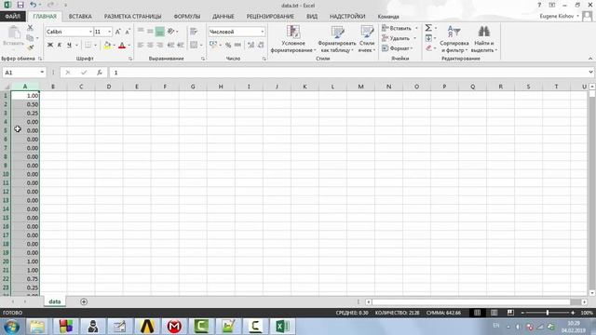This screenshot has height=335, width=596.
Task: Click the insert function fx icon
Action: tap(100, 73)
